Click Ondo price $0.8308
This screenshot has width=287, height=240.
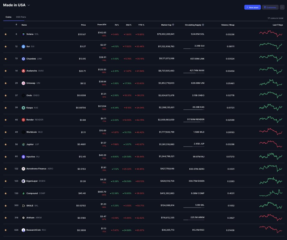tap(81, 96)
